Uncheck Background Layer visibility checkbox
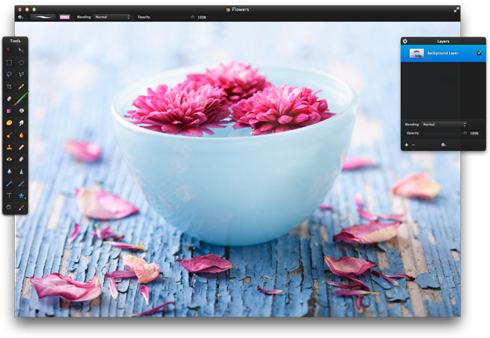This screenshot has height=338, width=490. 479,53
